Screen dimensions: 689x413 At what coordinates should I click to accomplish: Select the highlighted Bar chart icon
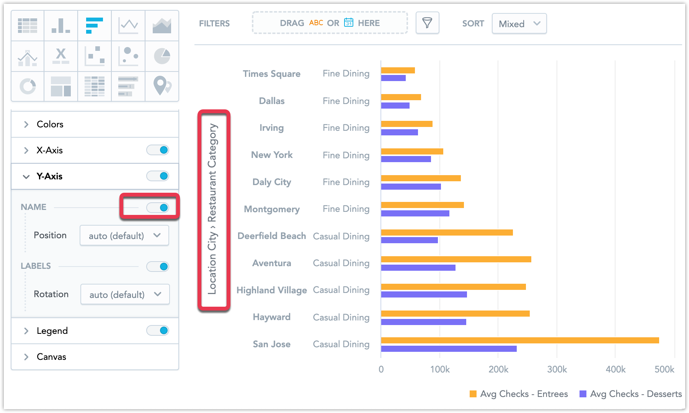pos(95,26)
